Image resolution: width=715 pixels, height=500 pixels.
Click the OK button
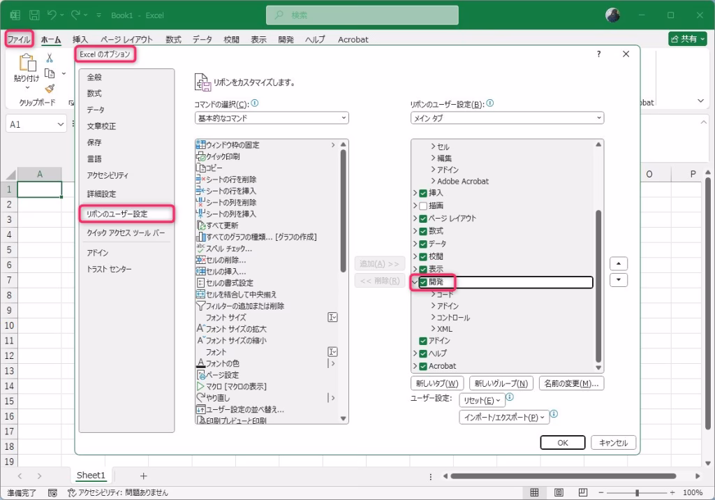tap(563, 443)
